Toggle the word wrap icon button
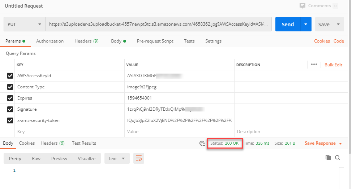 pos(139,159)
